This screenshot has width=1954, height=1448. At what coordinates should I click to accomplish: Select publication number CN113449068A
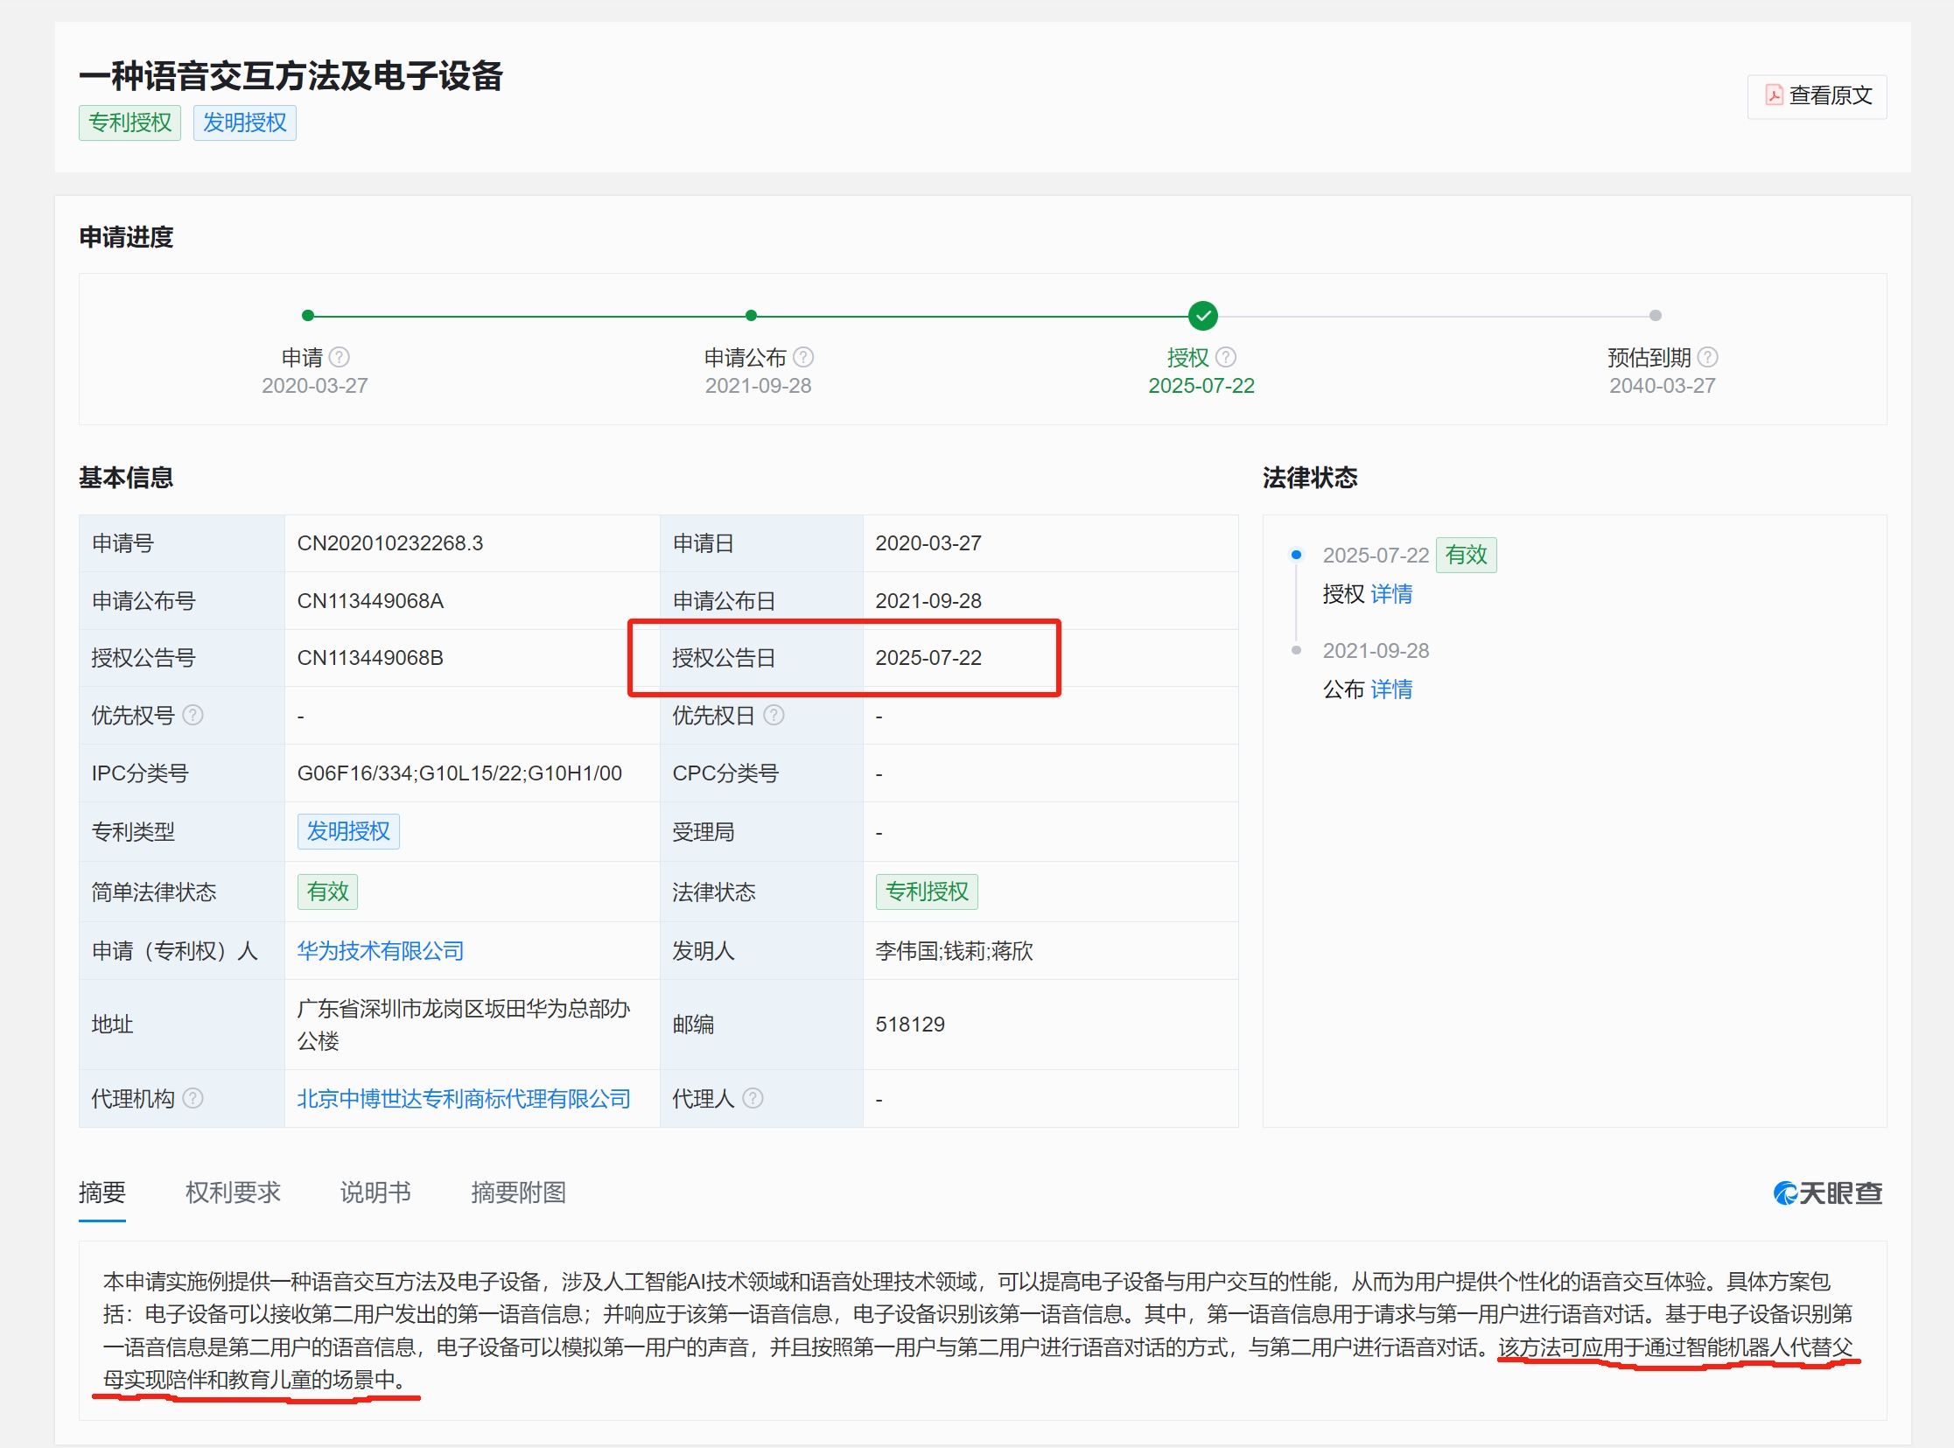[370, 601]
